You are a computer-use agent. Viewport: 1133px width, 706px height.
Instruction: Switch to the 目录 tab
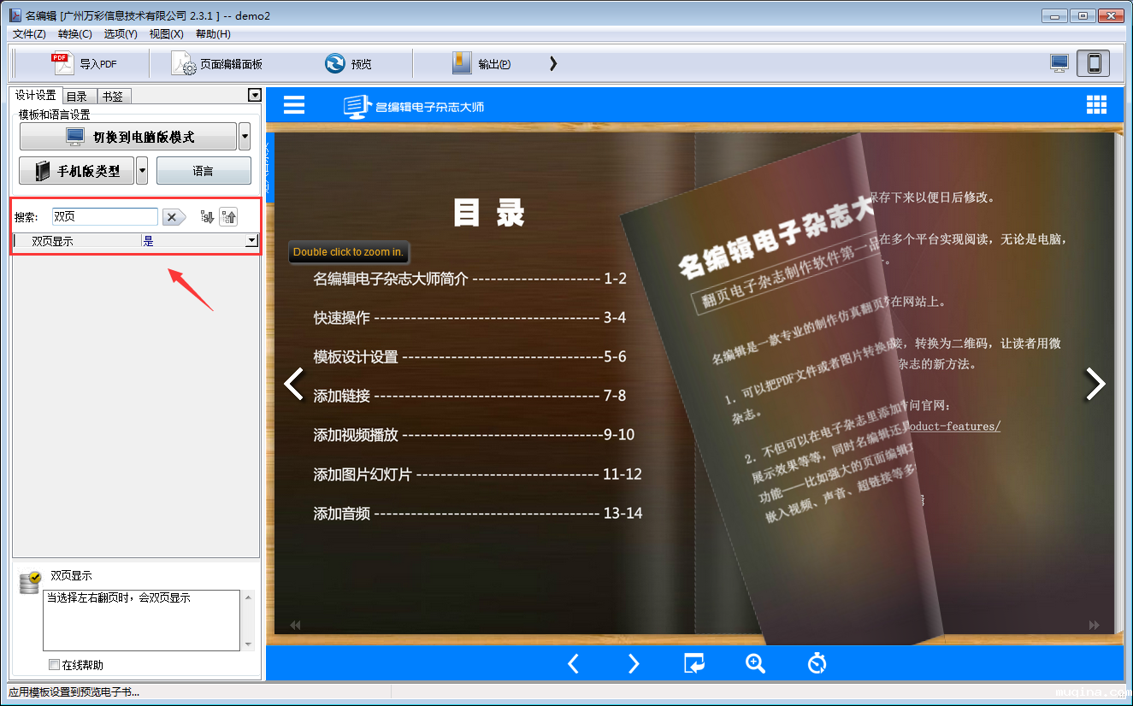pos(77,97)
